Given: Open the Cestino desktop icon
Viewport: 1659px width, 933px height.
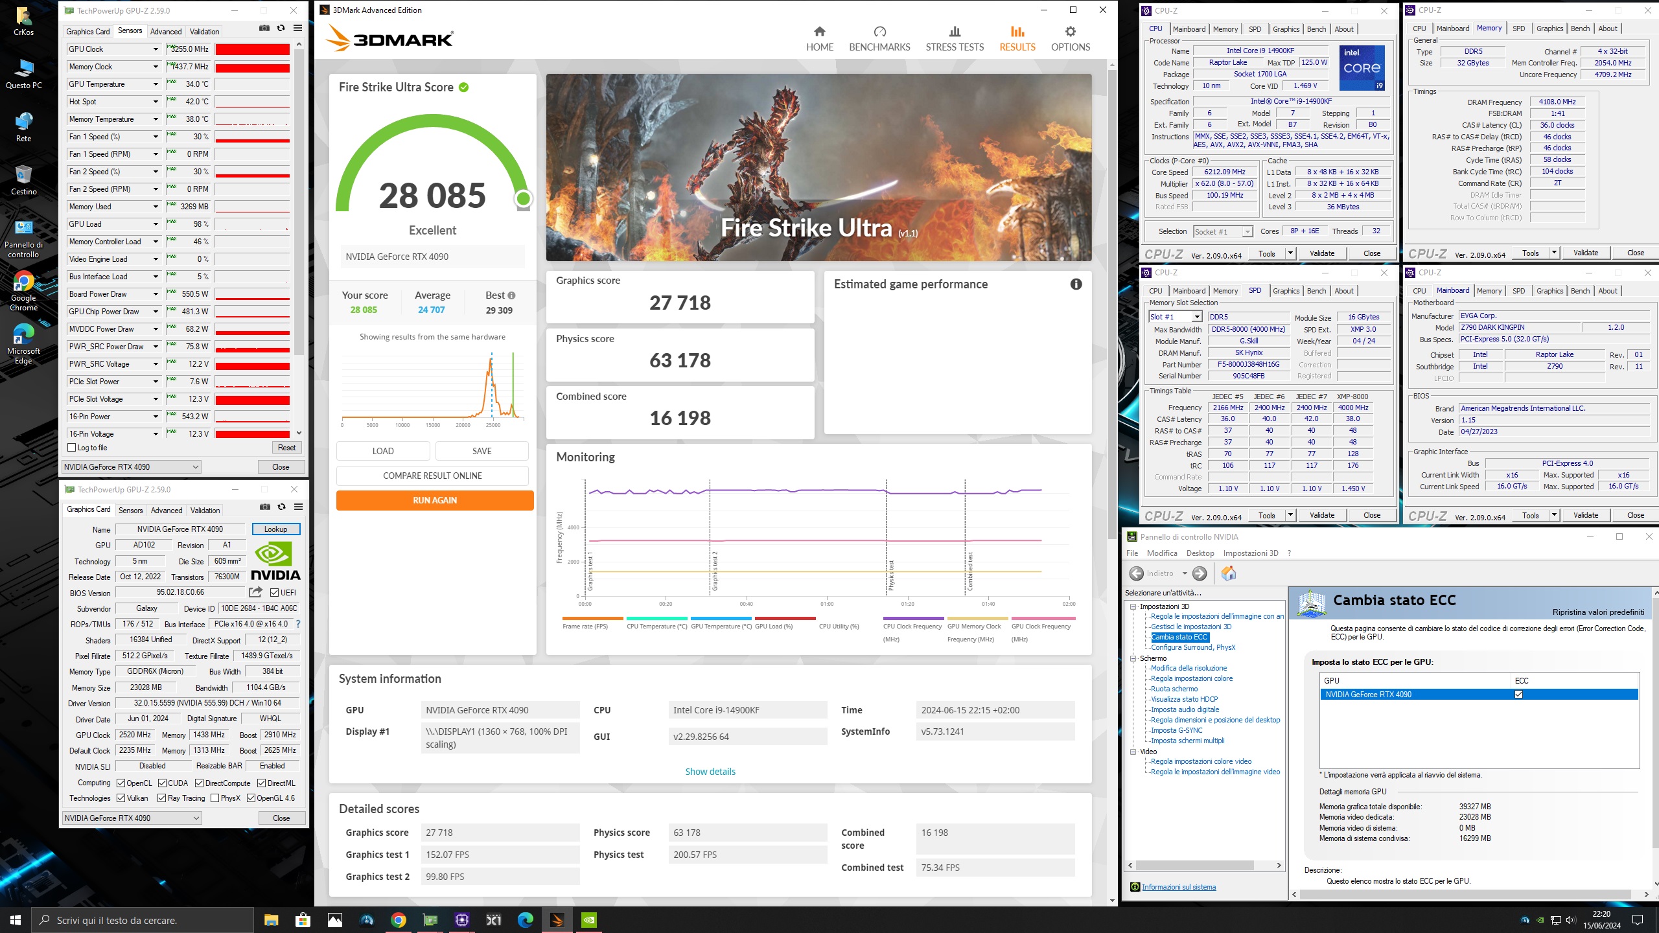Looking at the screenshot, I should [x=23, y=179].
